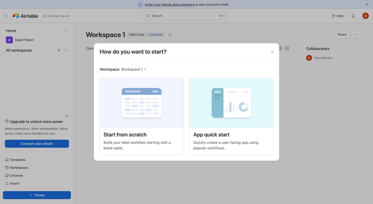This screenshot has width=373, height=204.
Task: Add a workspace with the plus icon
Action: point(59,50)
